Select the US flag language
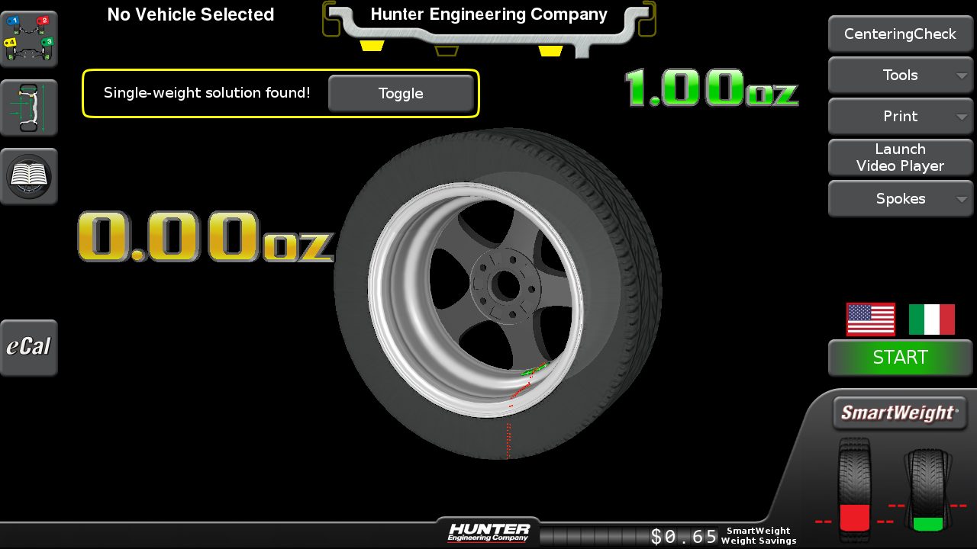977x549 pixels. coord(871,319)
